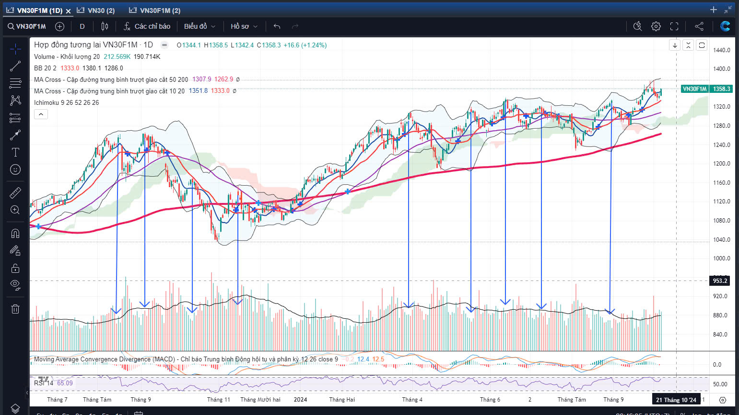Click the 21 Tháng 10 '24 date label

point(676,400)
